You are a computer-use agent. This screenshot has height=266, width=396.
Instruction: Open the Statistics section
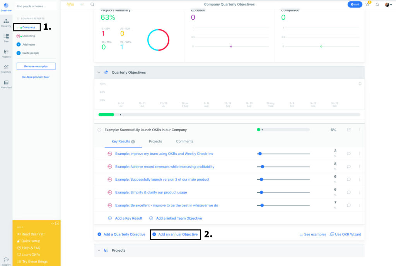(x=6, y=69)
